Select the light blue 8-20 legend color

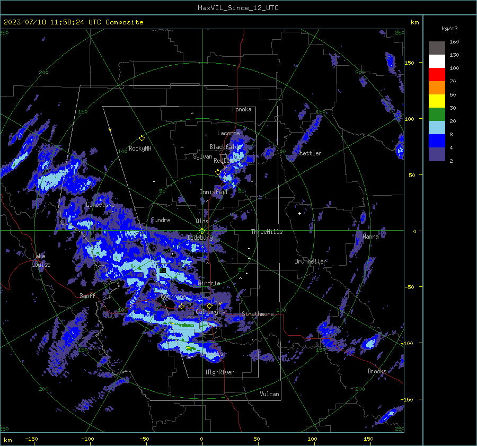(437, 128)
